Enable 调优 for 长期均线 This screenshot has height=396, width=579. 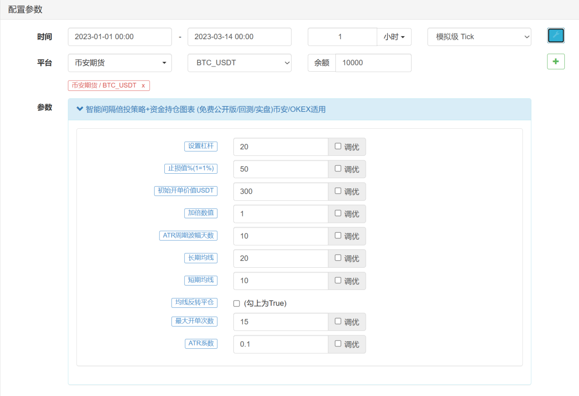(x=338, y=257)
